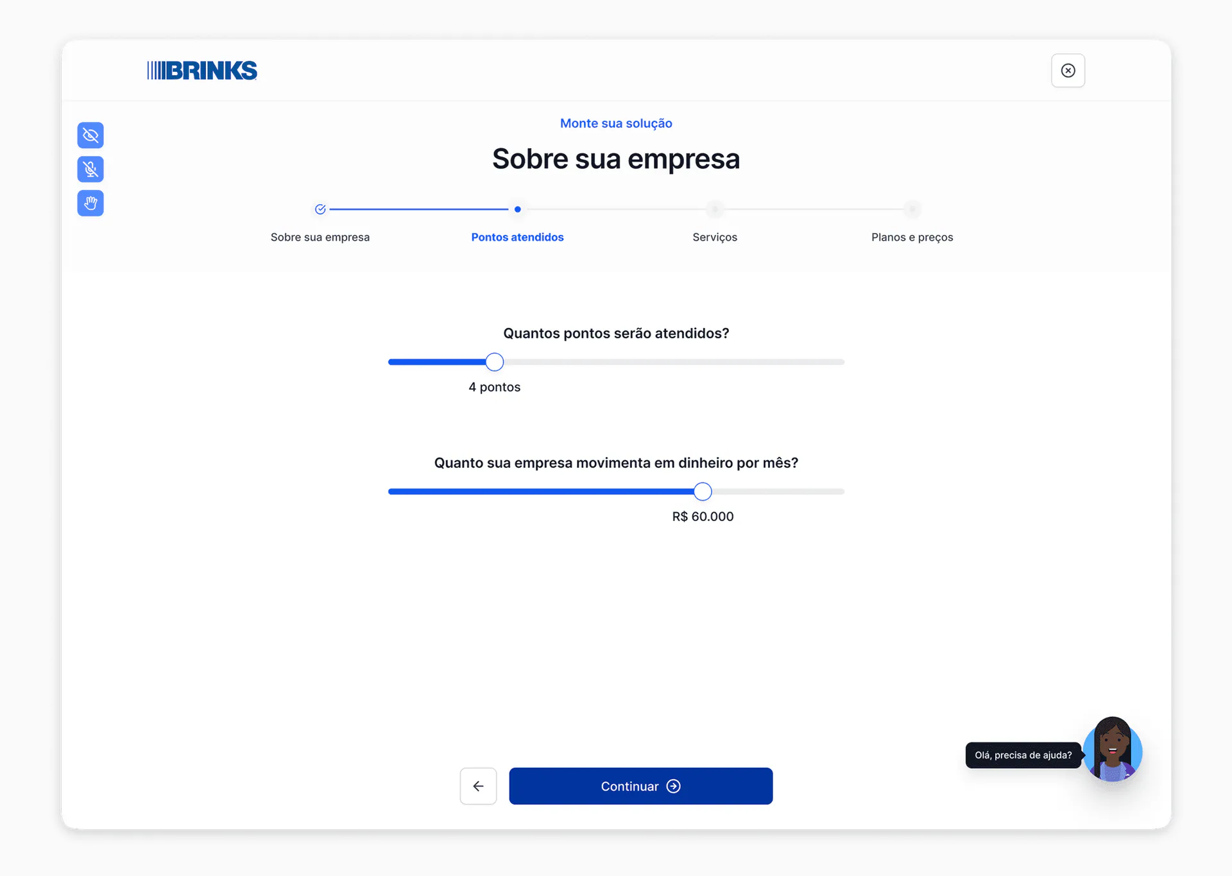The image size is (1232, 876).
Task: Go back to Sobre sua empresa step
Action: [320, 237]
